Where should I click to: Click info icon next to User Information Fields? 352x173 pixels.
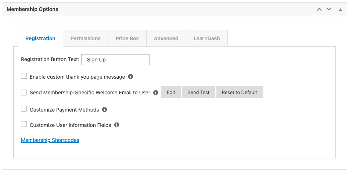116,125
